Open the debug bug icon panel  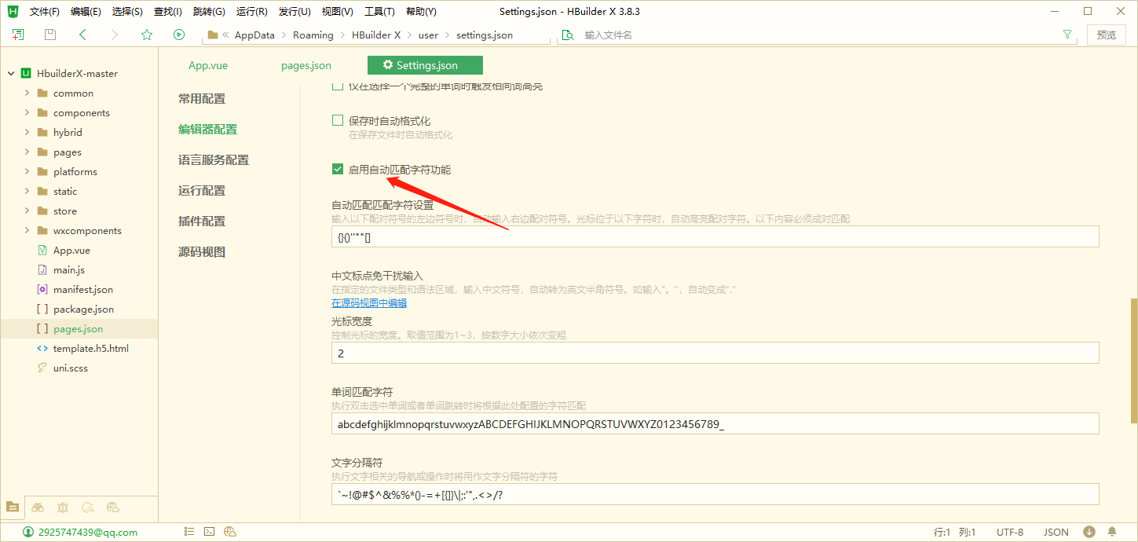63,507
